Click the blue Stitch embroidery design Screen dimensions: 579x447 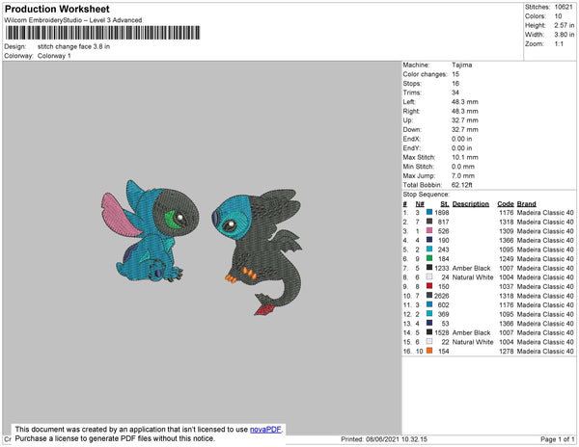pyautogui.click(x=150, y=231)
